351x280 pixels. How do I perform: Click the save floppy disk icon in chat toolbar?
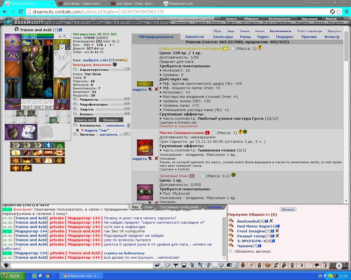[x=184, y=265]
